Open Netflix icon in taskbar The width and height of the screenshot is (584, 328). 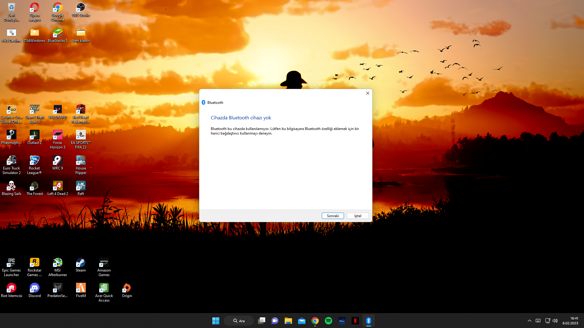click(x=355, y=321)
